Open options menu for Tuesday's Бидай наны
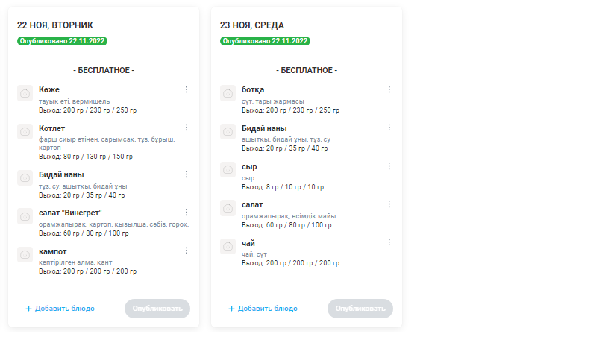 click(187, 174)
